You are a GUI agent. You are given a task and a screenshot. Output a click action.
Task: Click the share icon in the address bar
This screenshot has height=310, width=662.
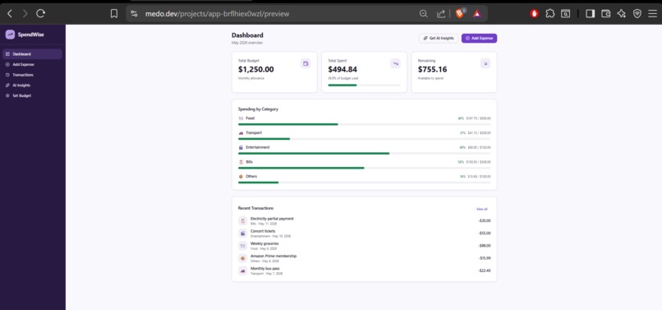(441, 13)
